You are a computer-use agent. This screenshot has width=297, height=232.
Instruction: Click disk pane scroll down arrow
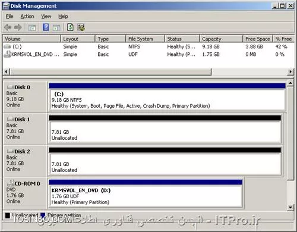point(290,207)
